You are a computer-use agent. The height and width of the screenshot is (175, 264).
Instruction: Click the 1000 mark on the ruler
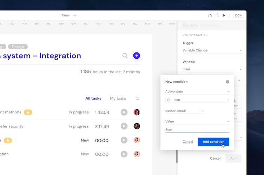coord(172,24)
